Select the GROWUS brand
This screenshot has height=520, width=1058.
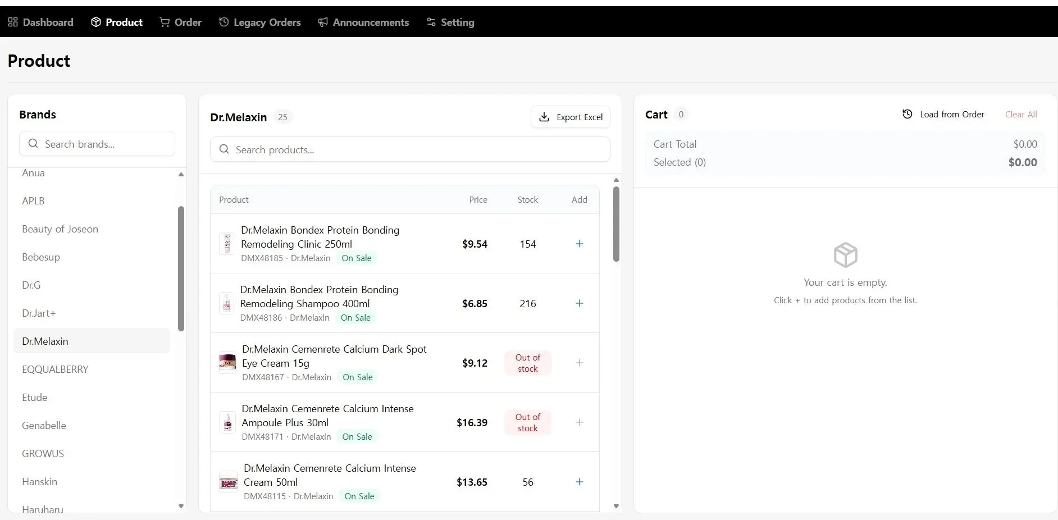point(92,453)
